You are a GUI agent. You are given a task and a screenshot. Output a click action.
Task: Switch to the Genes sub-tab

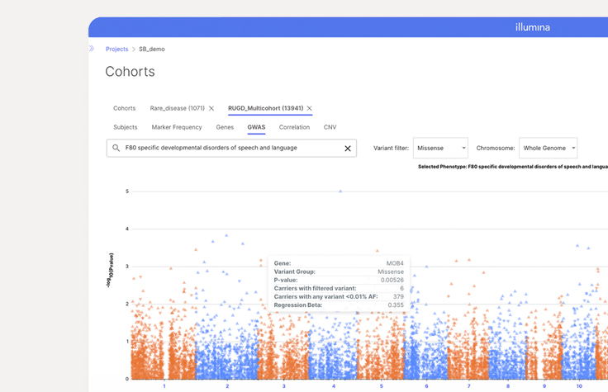(x=225, y=127)
